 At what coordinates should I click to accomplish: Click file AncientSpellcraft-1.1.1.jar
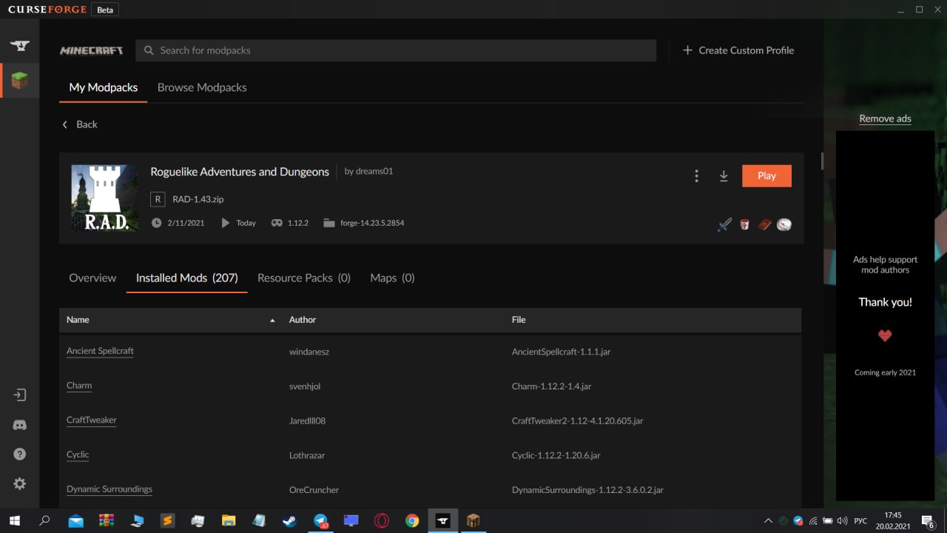pos(562,352)
